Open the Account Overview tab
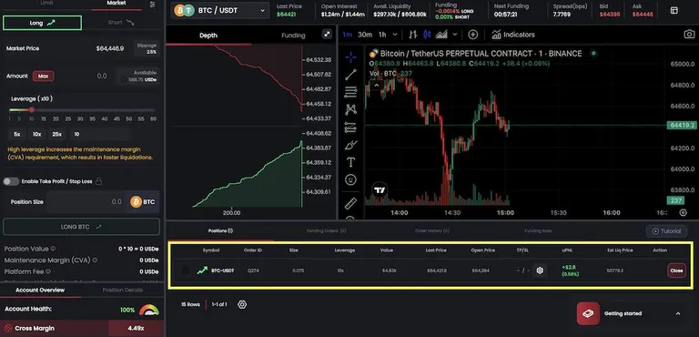This screenshot has width=699, height=337. pyautogui.click(x=40, y=291)
